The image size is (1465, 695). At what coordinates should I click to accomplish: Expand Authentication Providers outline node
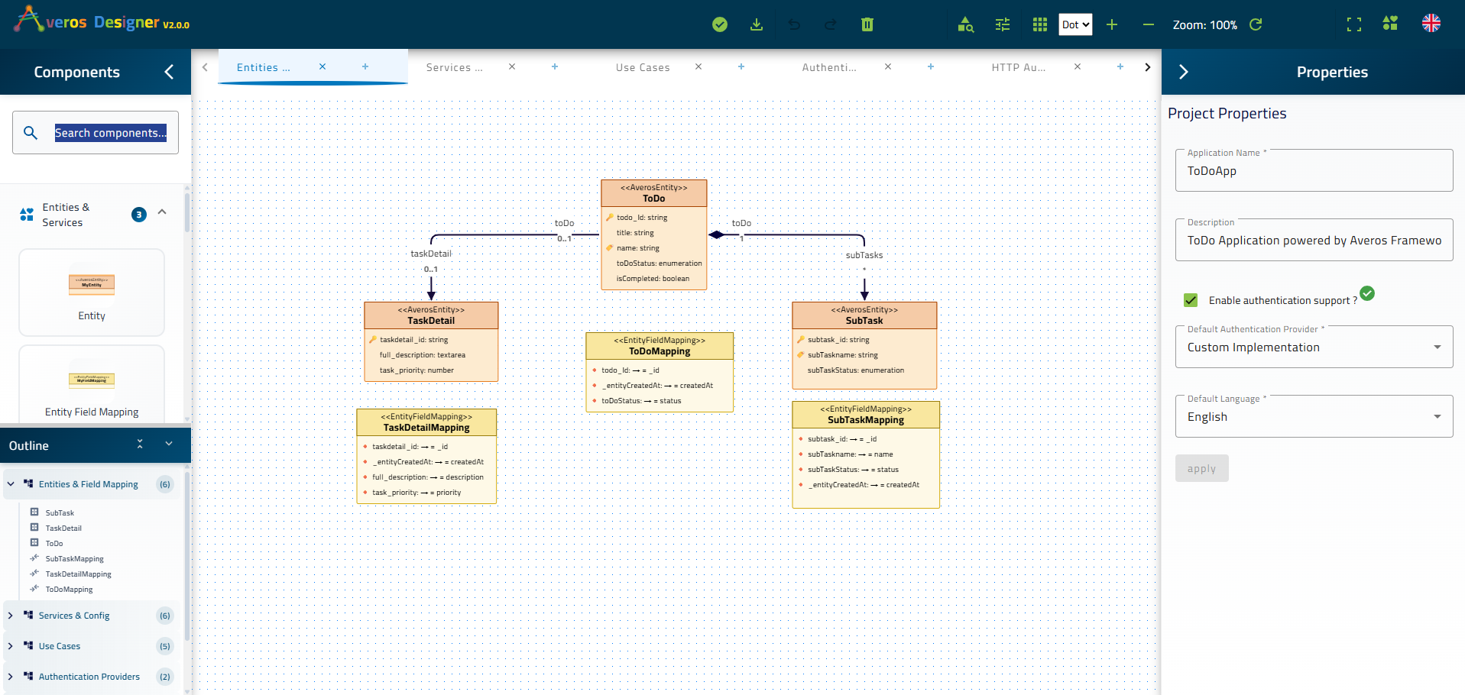(11, 677)
